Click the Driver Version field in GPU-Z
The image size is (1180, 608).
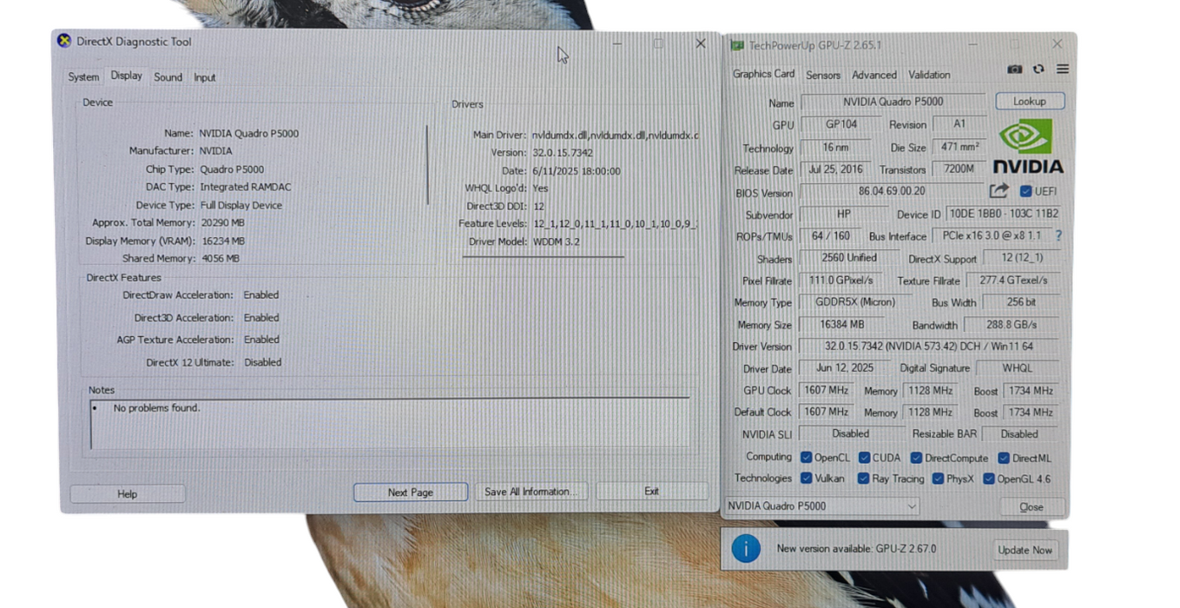point(929,346)
